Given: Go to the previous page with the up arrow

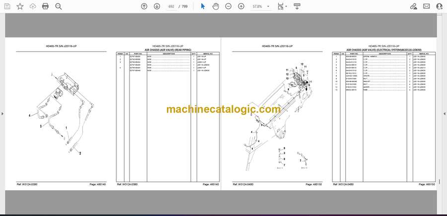Looking at the screenshot, I should [144, 6].
